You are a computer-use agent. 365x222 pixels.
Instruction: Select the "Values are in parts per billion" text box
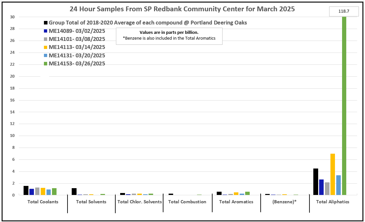click(x=169, y=36)
